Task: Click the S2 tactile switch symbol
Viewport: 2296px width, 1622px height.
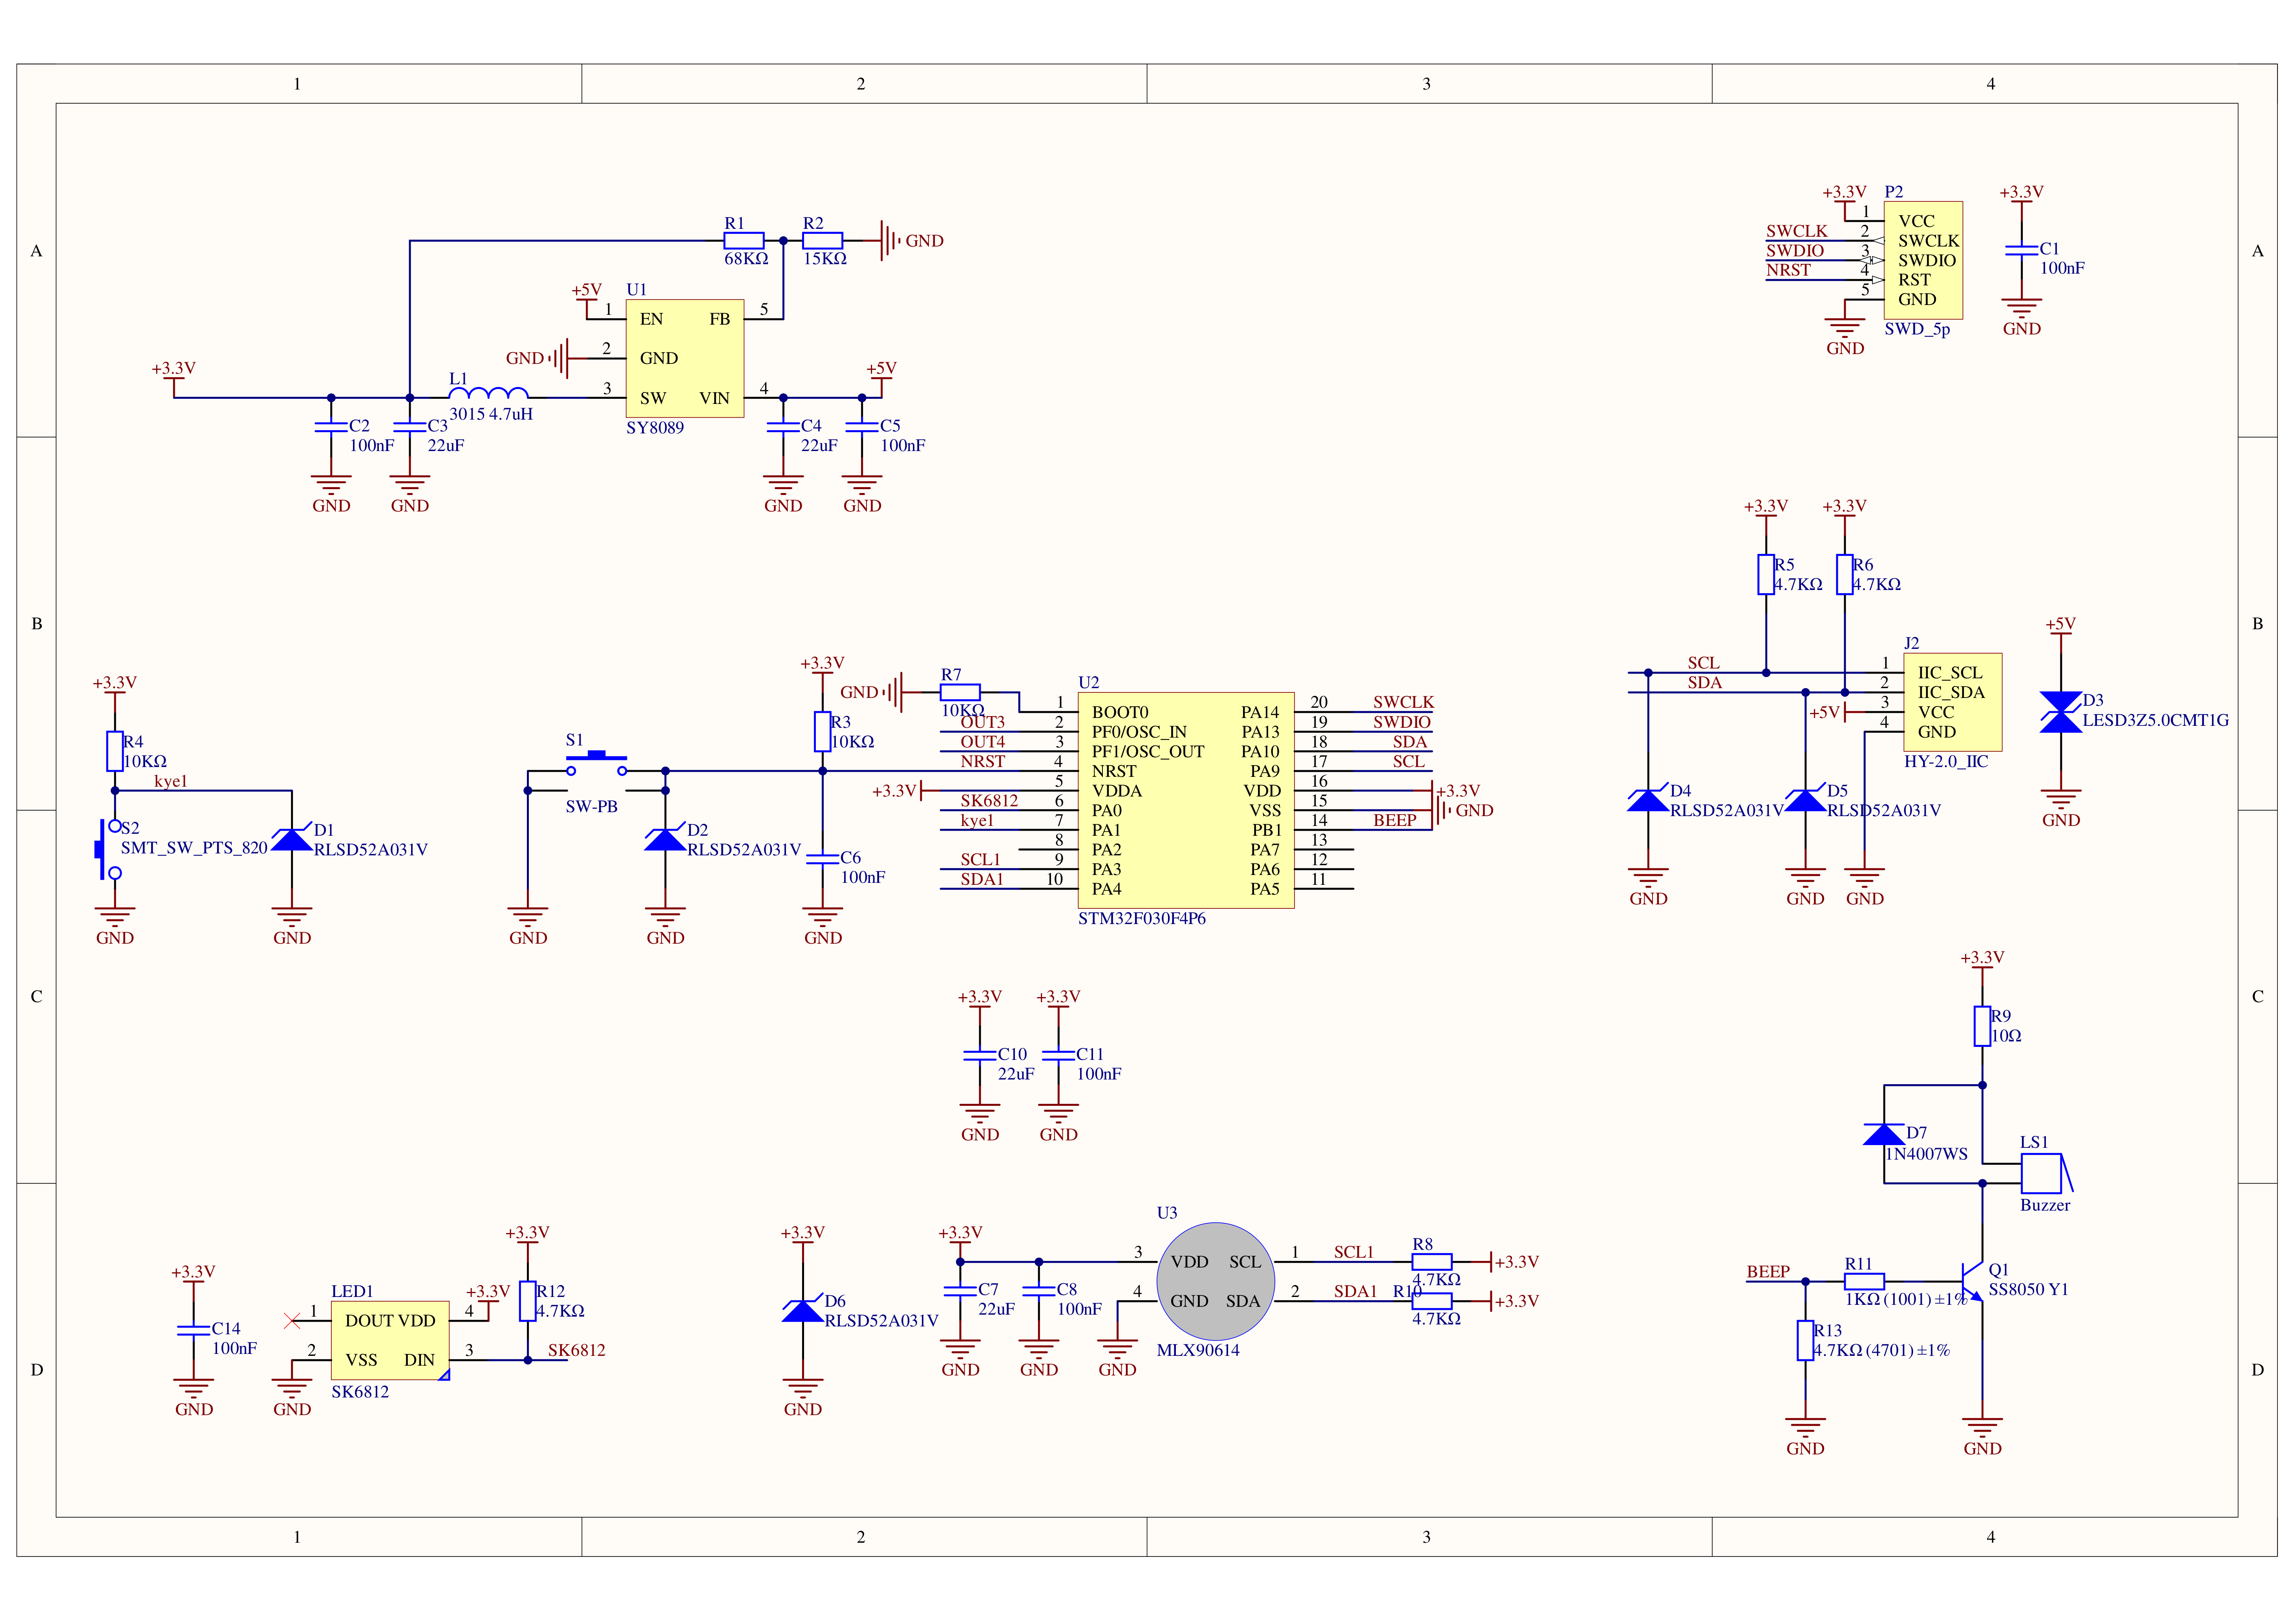Action: pyautogui.click(x=108, y=850)
